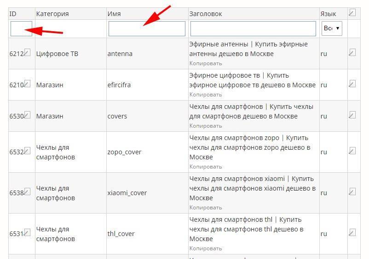
Task: Focus the ID filter input field
Action: coord(21,28)
